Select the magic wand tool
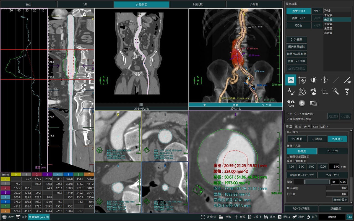 pyautogui.click(x=336, y=91)
